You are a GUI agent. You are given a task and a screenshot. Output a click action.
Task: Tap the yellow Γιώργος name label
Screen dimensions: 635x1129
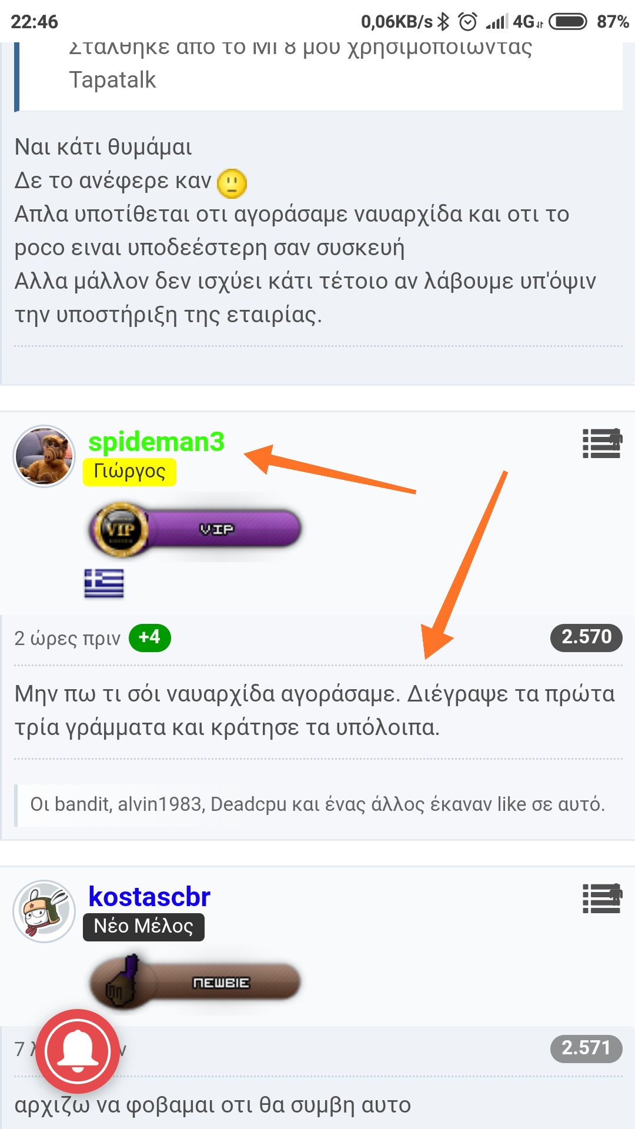(129, 472)
